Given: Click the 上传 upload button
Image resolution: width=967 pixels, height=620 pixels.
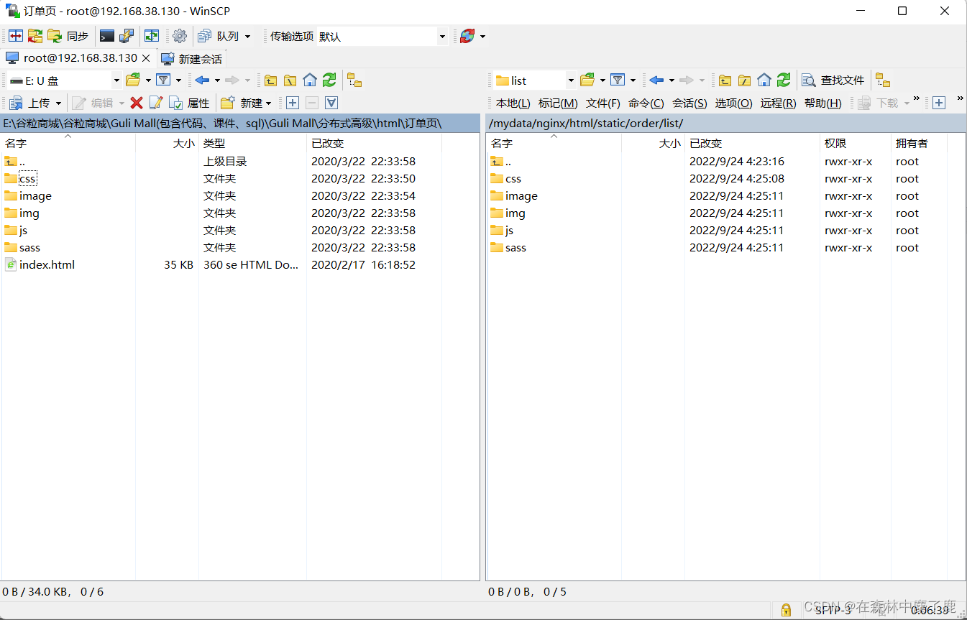Looking at the screenshot, I should (x=30, y=103).
